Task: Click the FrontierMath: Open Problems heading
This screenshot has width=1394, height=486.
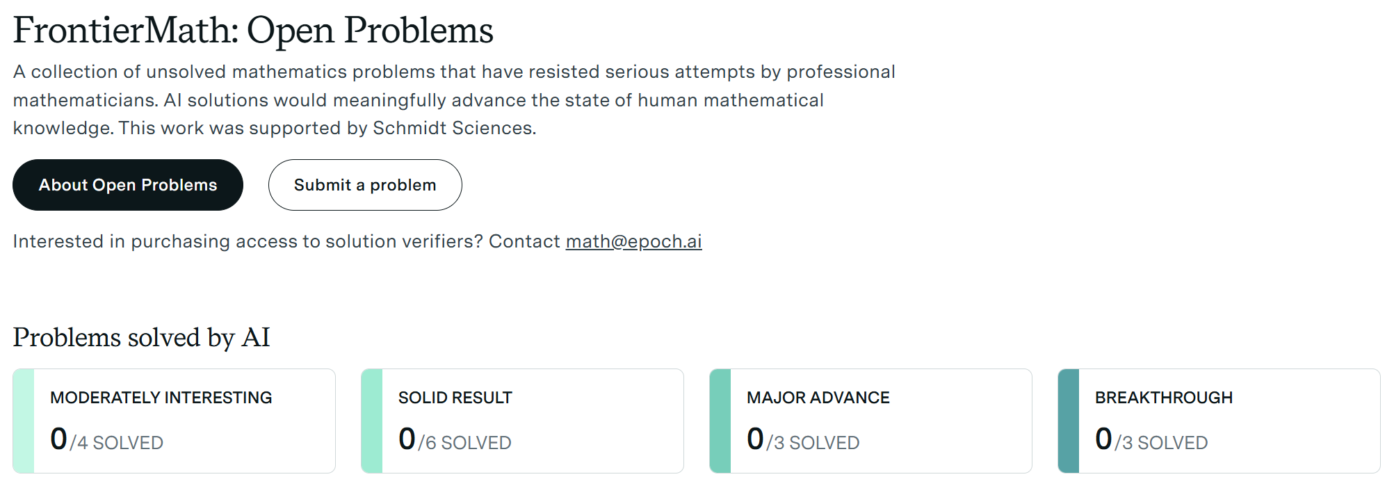Action: tap(253, 31)
